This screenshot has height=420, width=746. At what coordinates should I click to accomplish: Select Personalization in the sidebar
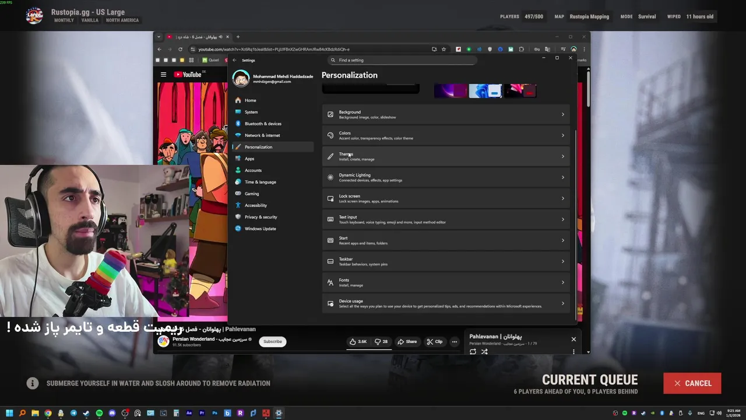tap(272, 147)
